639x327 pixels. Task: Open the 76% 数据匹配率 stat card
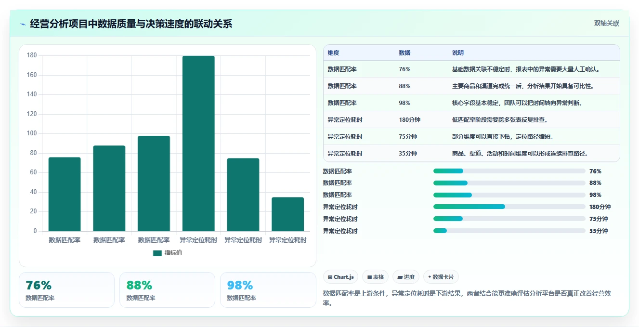point(66,290)
